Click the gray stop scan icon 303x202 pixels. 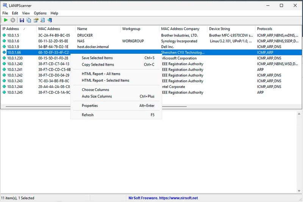point(13,20)
